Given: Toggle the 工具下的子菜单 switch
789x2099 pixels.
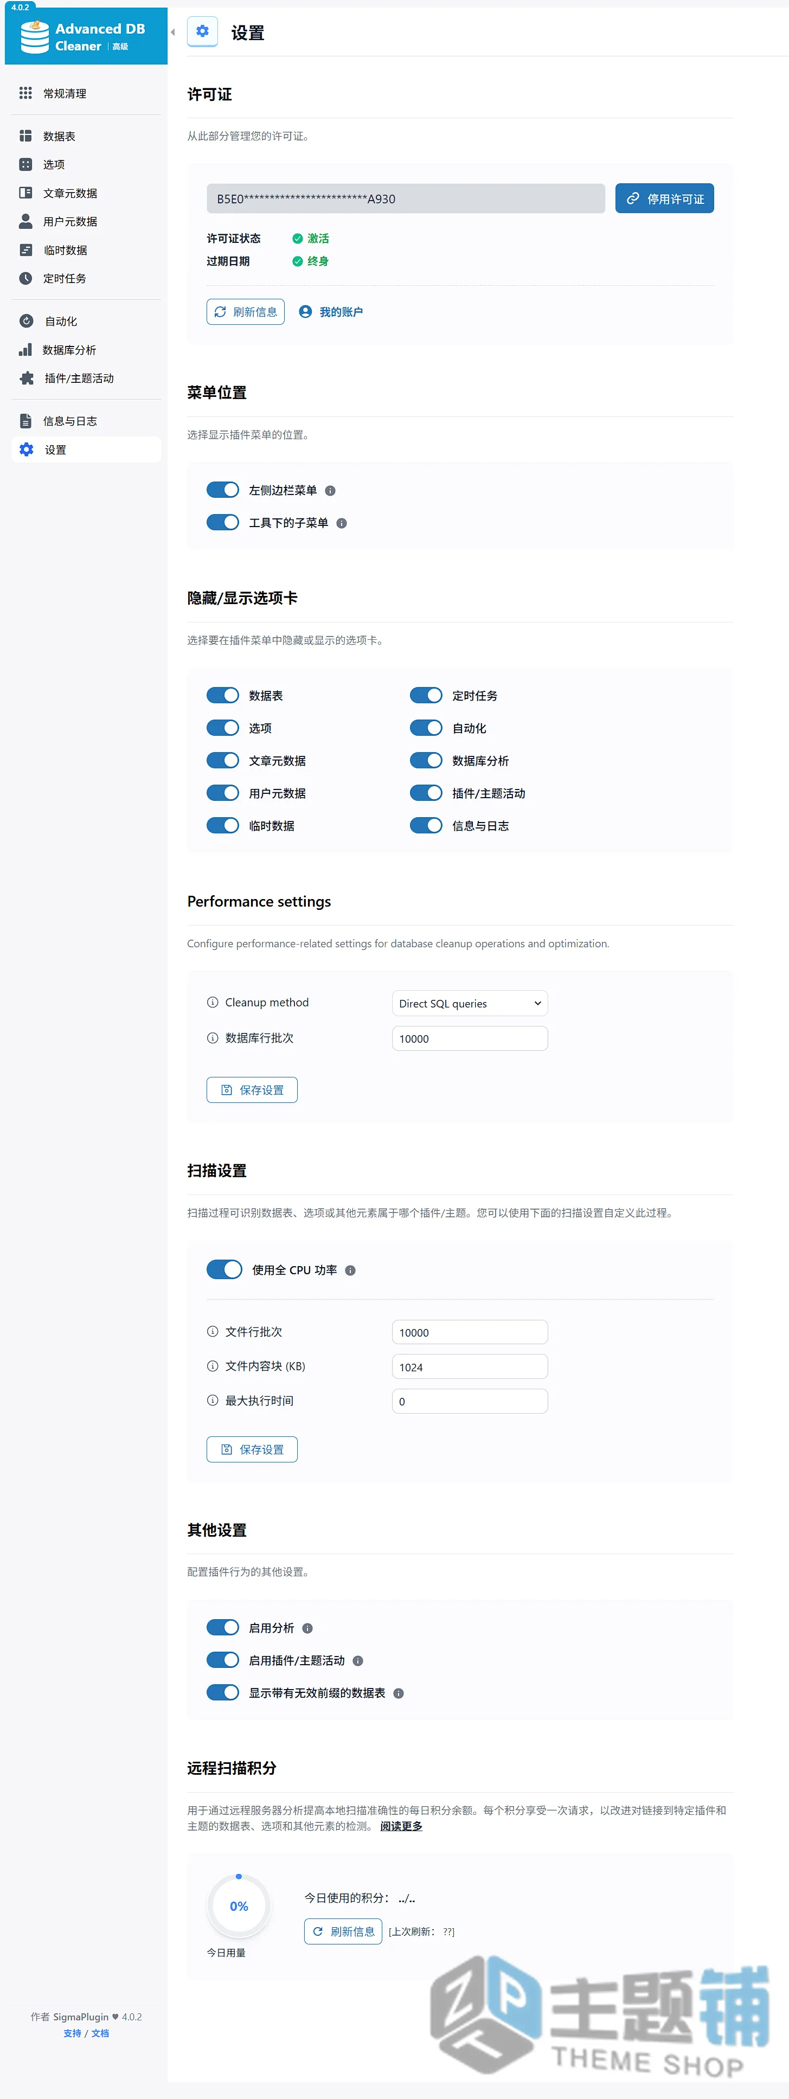Looking at the screenshot, I should tap(222, 522).
